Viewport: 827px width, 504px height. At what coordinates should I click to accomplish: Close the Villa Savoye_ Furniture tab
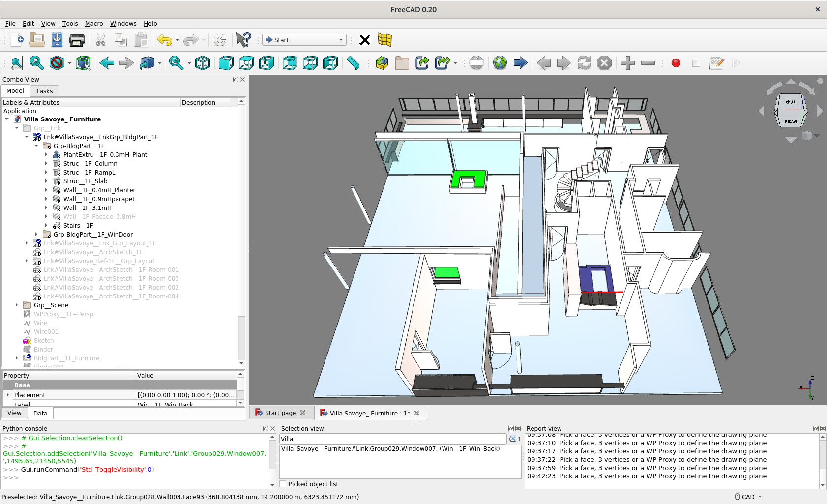coord(417,413)
